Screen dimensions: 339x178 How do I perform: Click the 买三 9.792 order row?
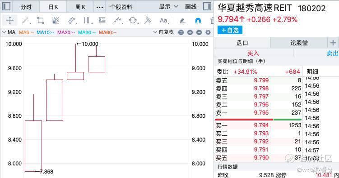[258, 142]
